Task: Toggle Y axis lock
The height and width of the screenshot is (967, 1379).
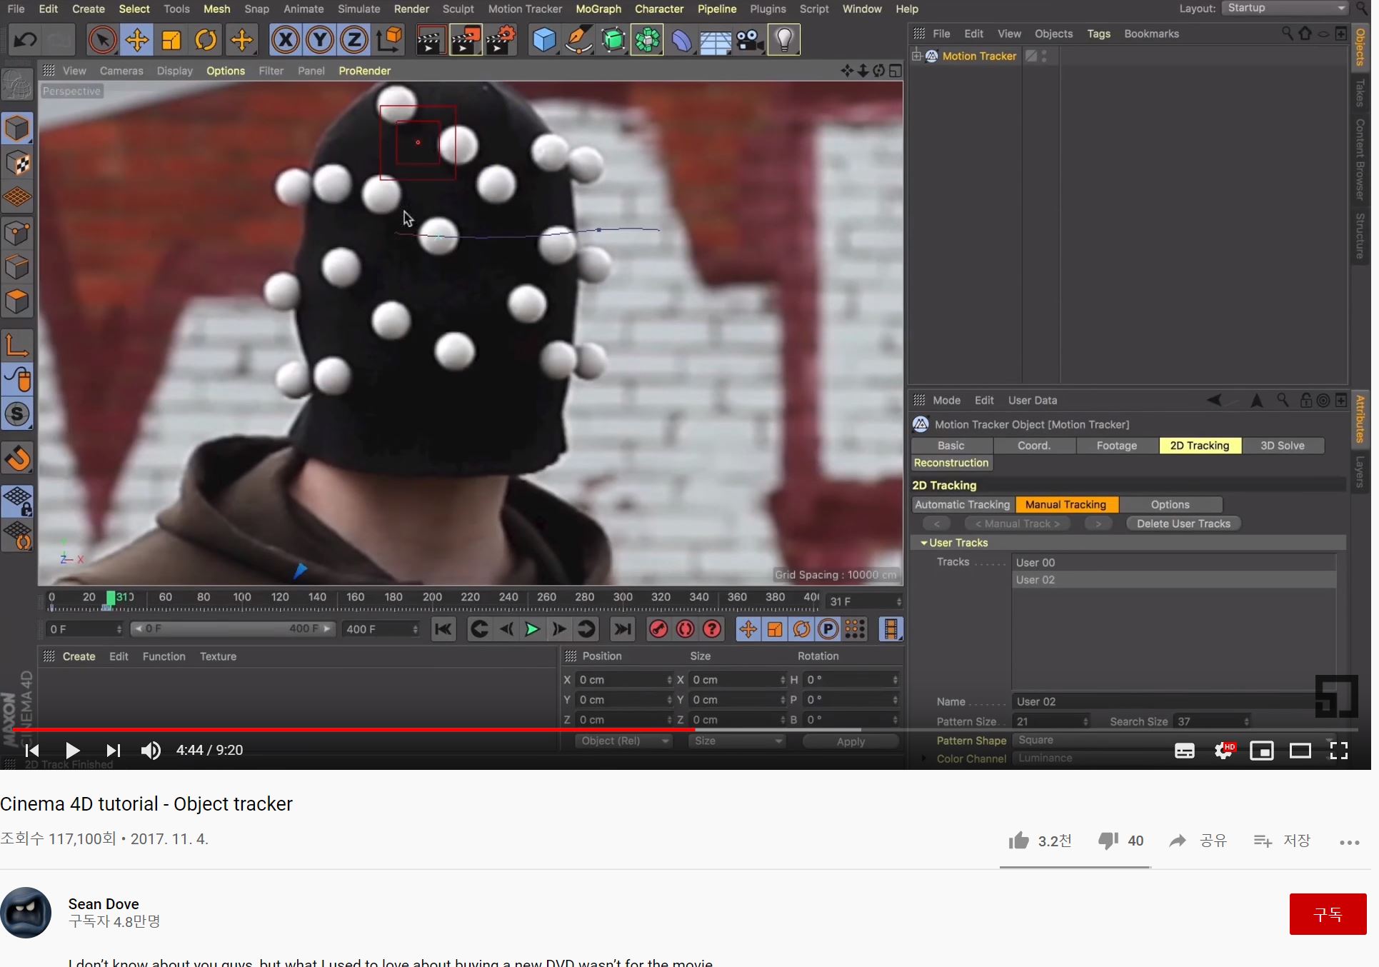Action: point(319,40)
